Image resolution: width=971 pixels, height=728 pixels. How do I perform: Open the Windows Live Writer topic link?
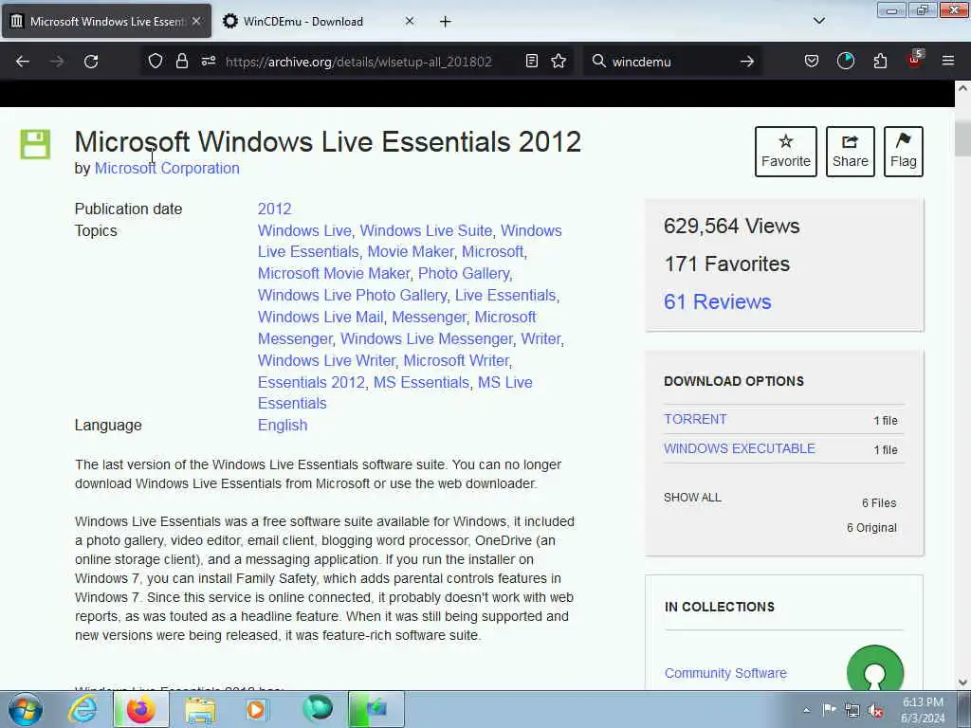(x=326, y=361)
